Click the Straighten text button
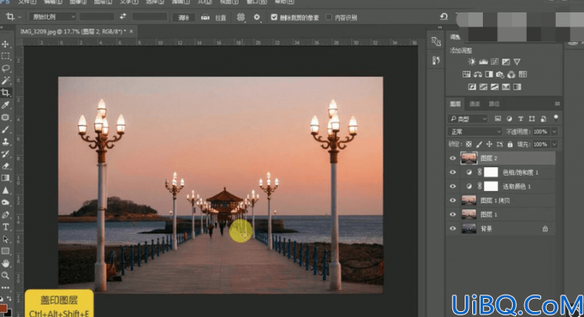 220,17
